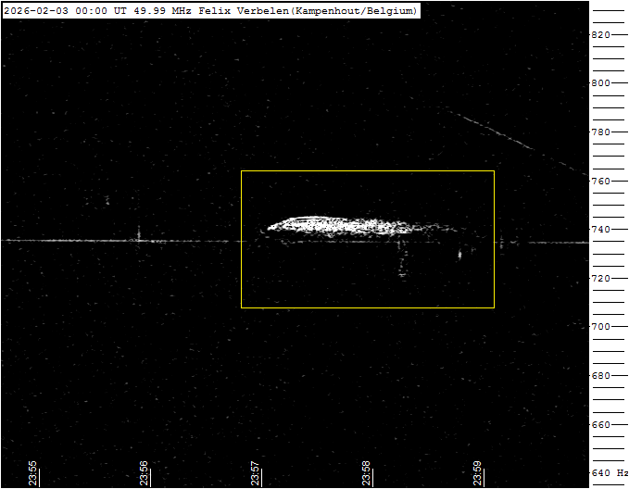Click the 820 frequency scale label

[x=601, y=34]
